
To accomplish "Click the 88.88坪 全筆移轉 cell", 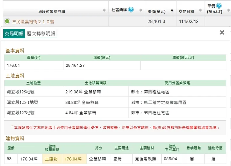I will (x=95, y=102).
